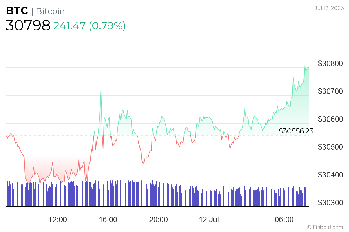The image size is (349, 232).
Task: Click the 20:00 time axis label
Action: click(159, 220)
